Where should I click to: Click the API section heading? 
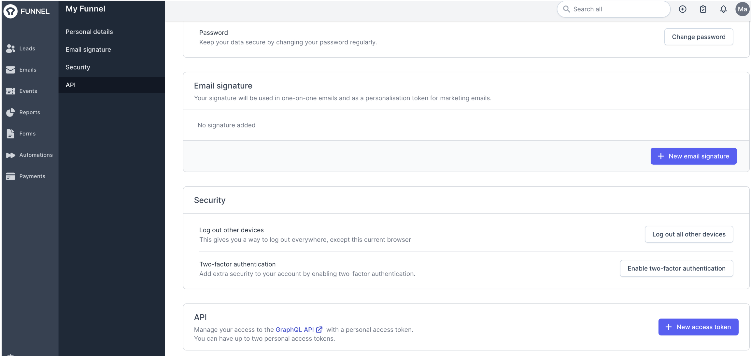click(200, 317)
